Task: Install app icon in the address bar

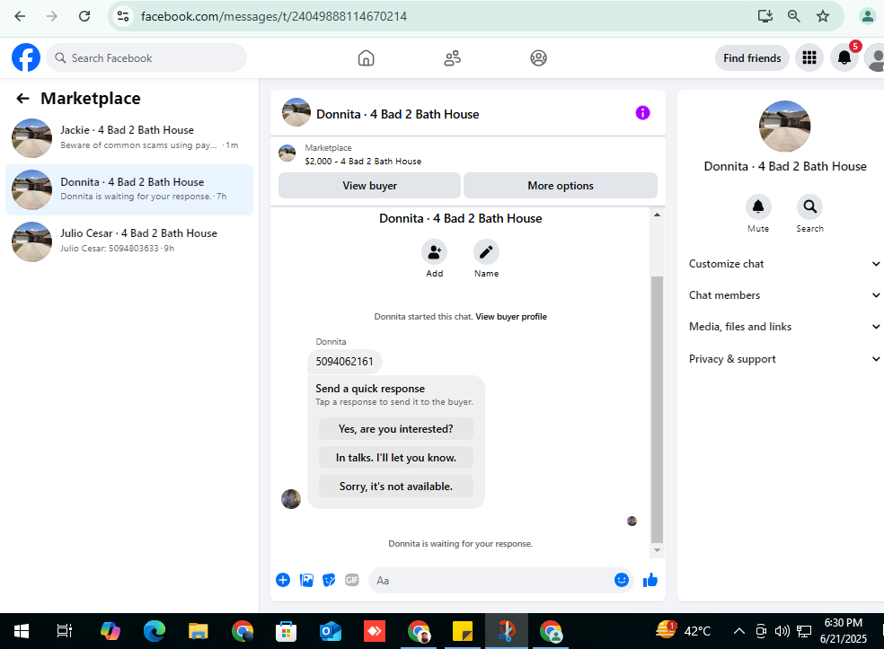Action: click(765, 16)
